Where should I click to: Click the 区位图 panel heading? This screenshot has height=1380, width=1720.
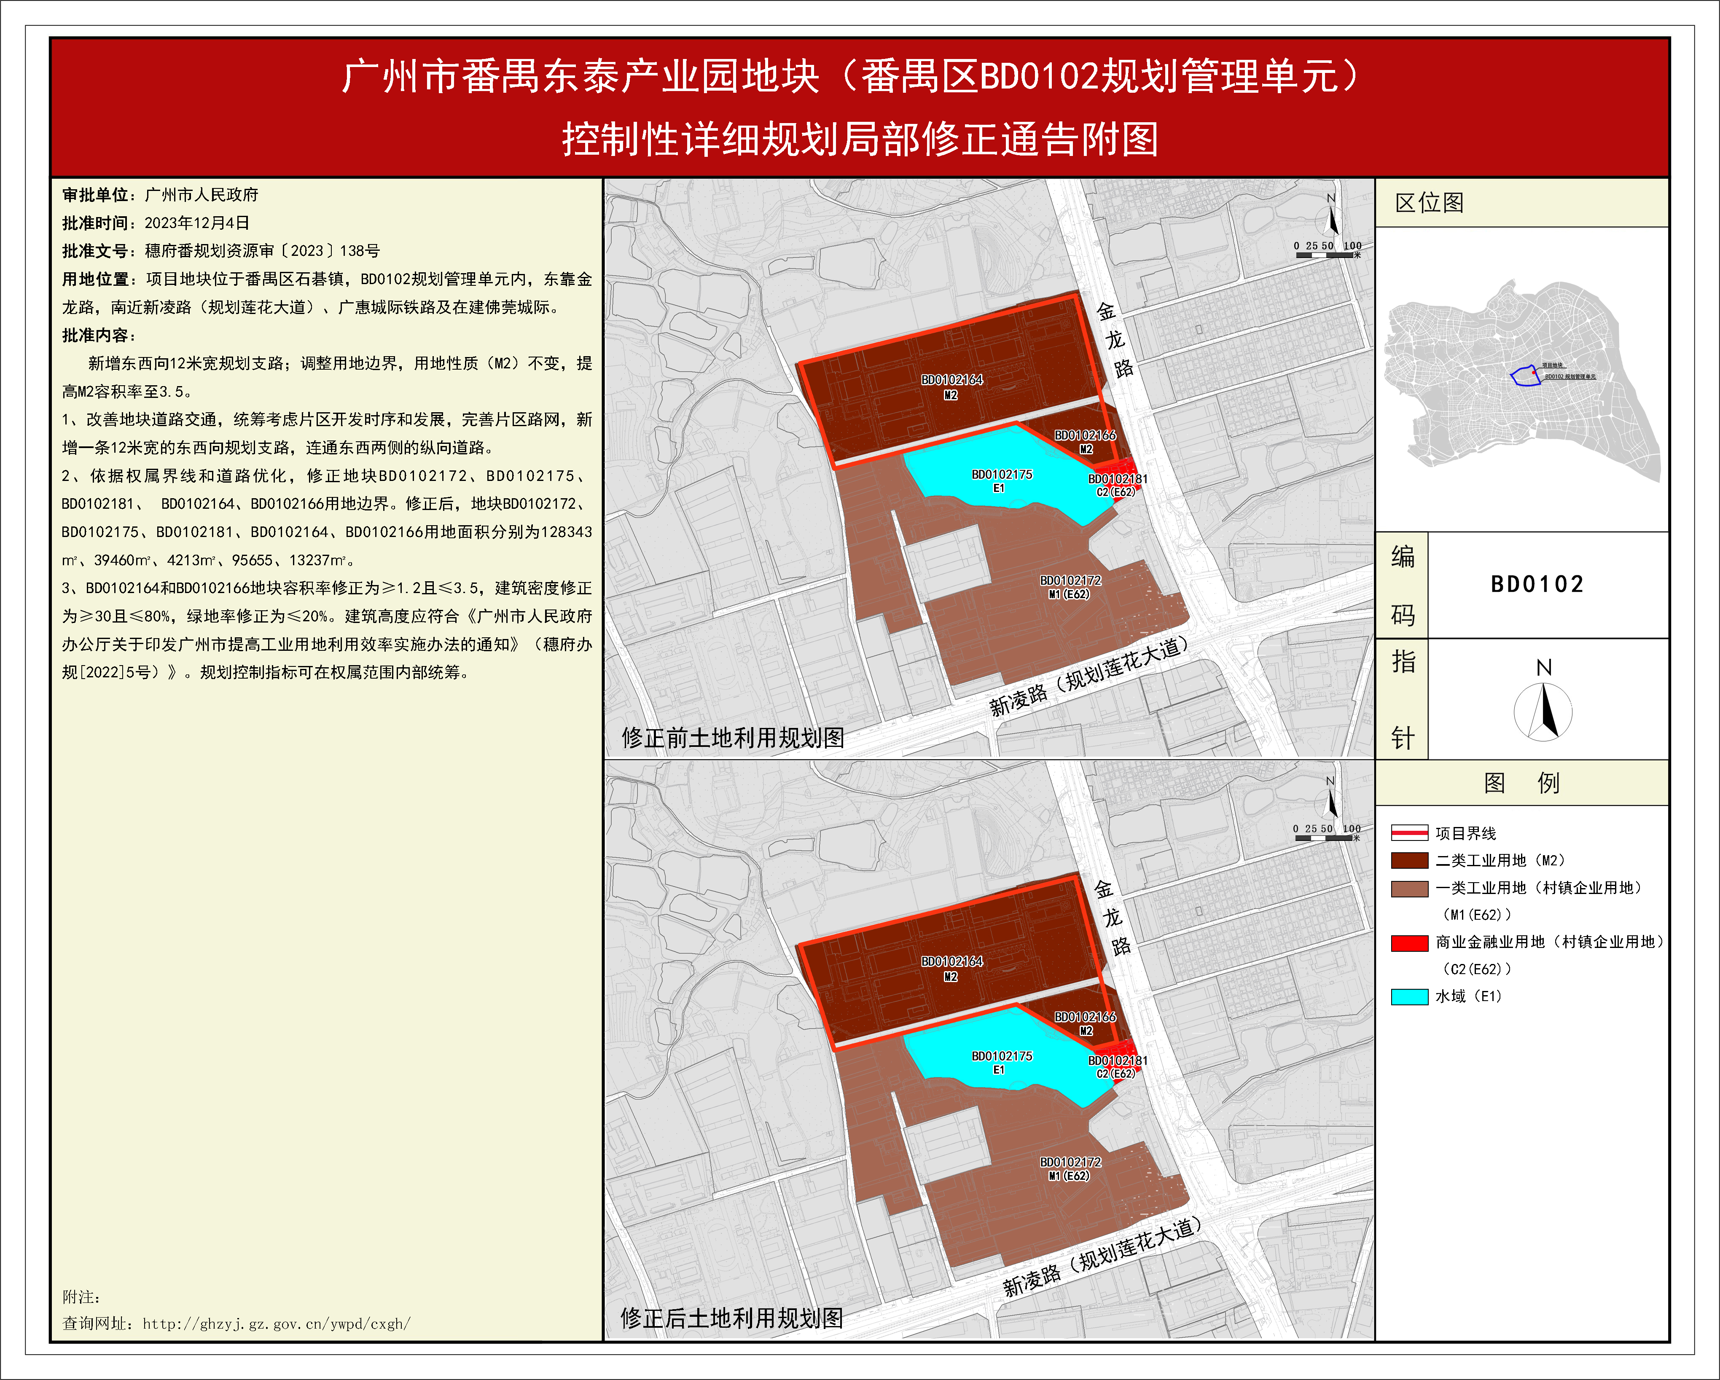tap(1429, 203)
